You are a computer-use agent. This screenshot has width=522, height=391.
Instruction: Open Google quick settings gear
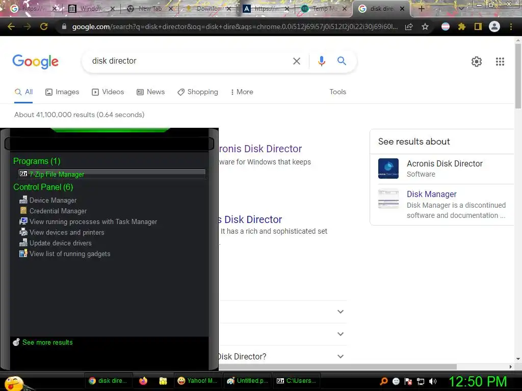(x=477, y=62)
